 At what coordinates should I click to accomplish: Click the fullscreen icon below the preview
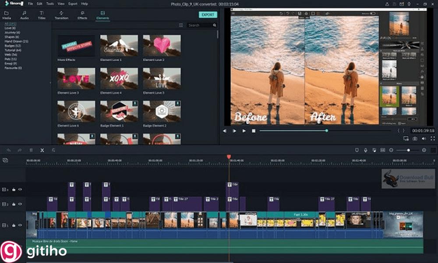(433, 138)
